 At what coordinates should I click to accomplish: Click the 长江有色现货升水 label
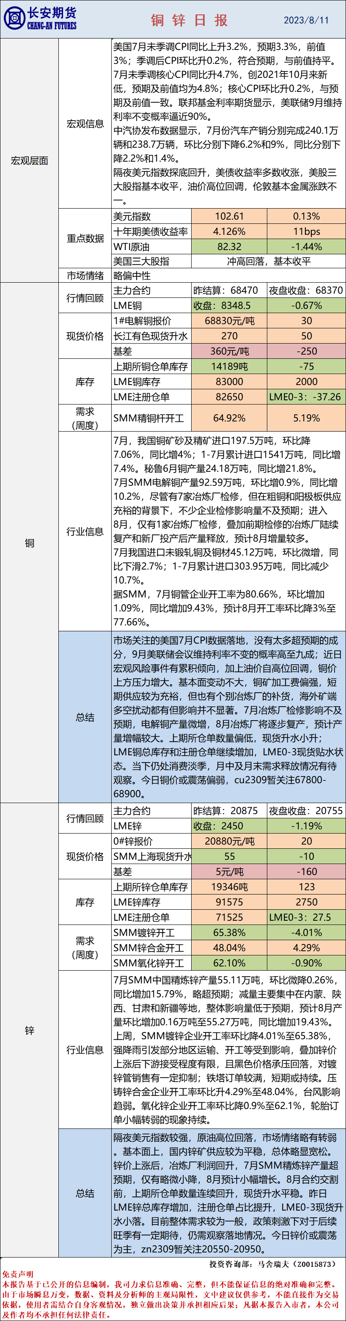151,336
